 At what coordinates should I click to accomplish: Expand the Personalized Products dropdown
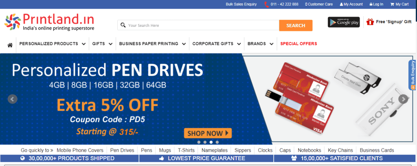(53, 44)
